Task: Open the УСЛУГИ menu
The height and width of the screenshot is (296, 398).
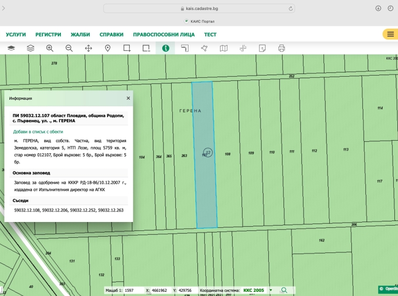Action: 16,35
